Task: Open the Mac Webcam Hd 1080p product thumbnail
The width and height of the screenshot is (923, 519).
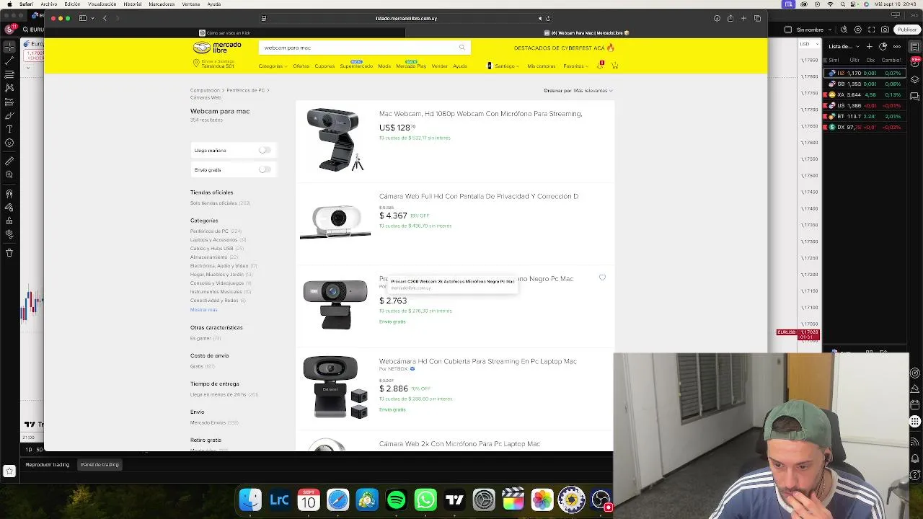Action: 335,139
